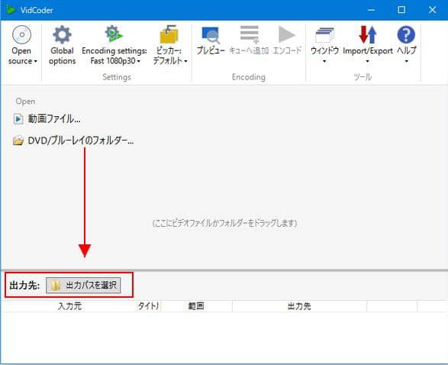Expand ヘルプ dropdown arrow
This screenshot has width=448, height=365.
pos(406,61)
